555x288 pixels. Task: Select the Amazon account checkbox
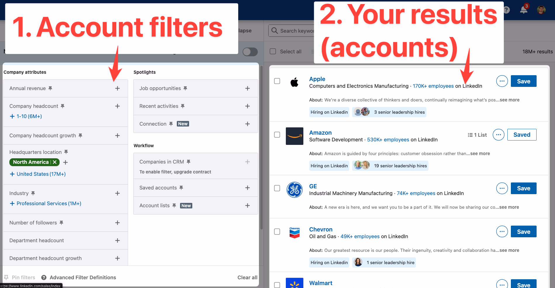(x=277, y=135)
